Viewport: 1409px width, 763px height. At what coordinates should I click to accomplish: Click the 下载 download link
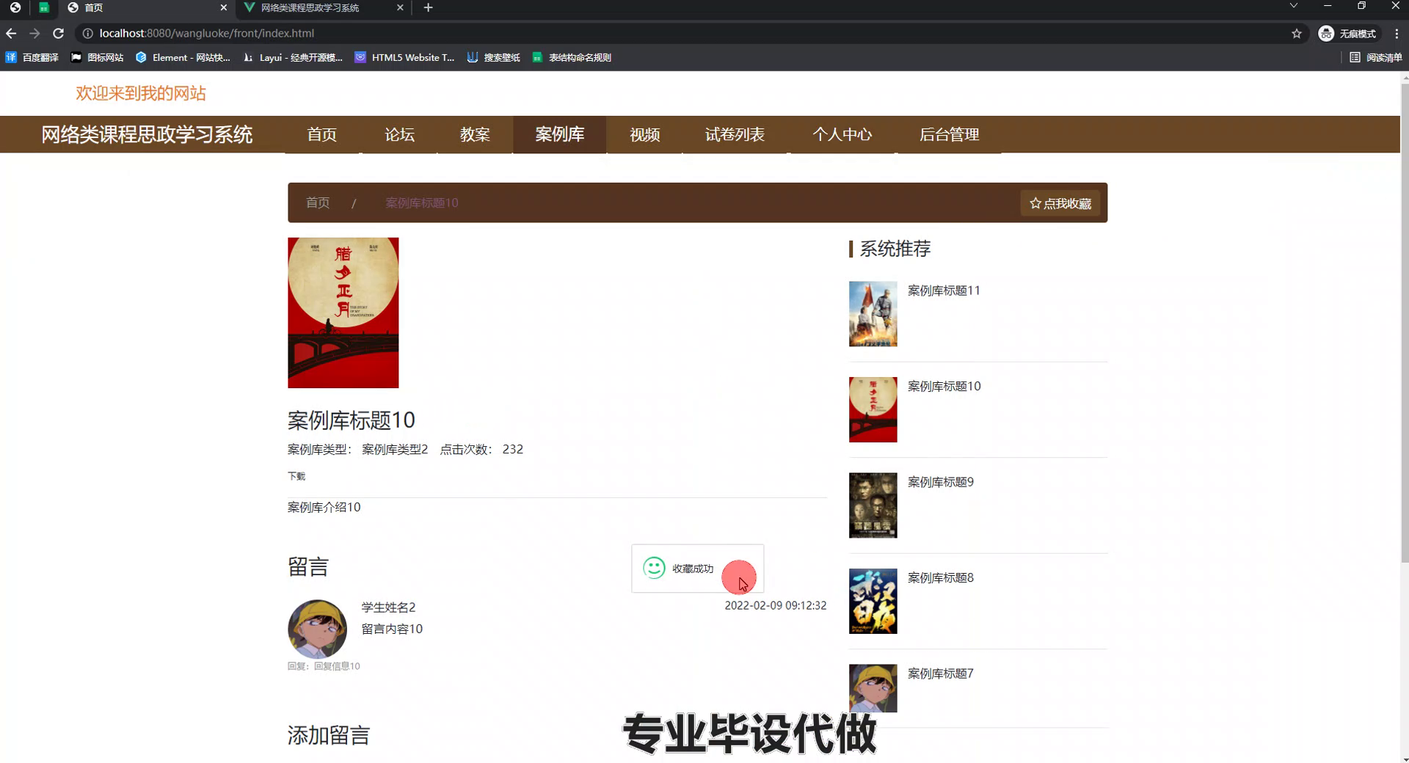(x=296, y=476)
